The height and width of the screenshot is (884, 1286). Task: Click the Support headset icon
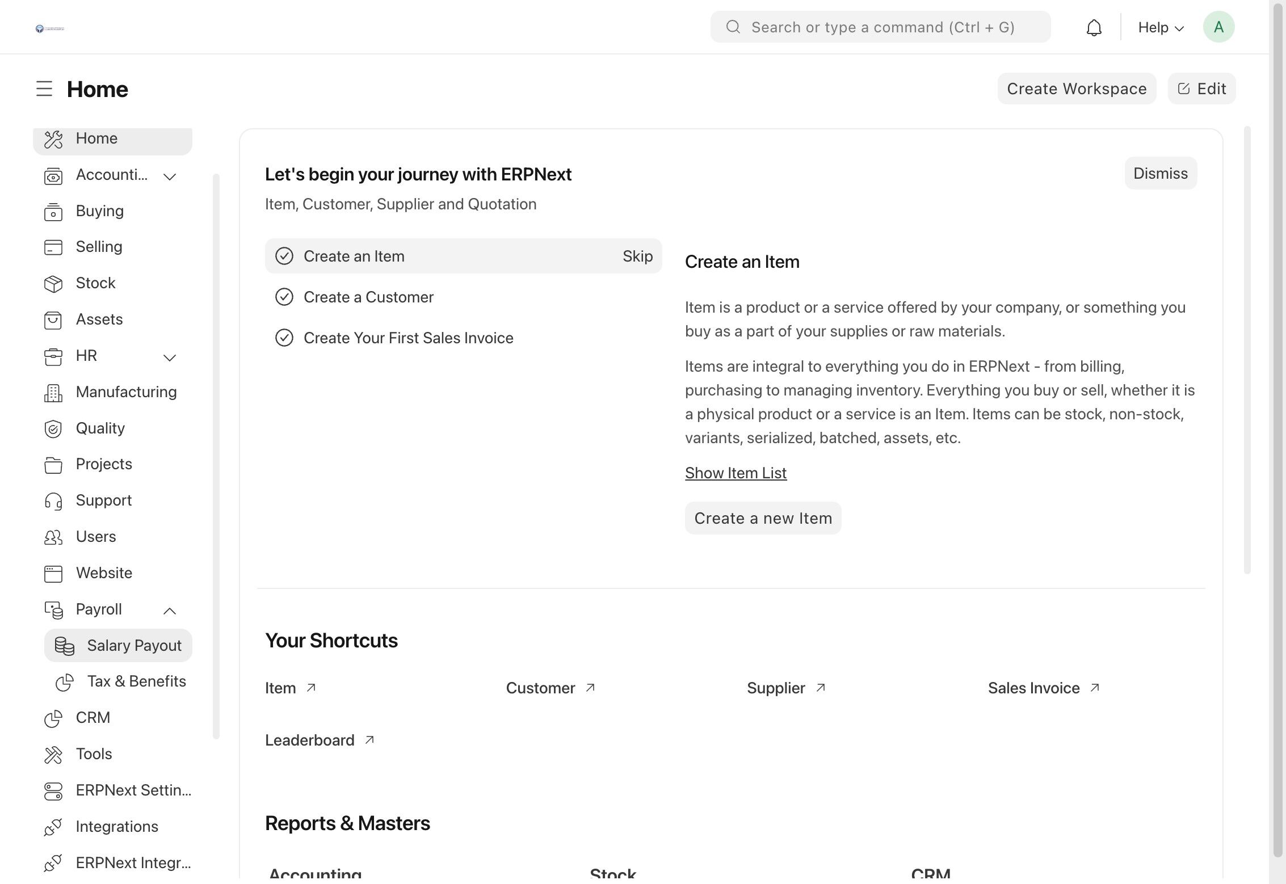(x=53, y=501)
